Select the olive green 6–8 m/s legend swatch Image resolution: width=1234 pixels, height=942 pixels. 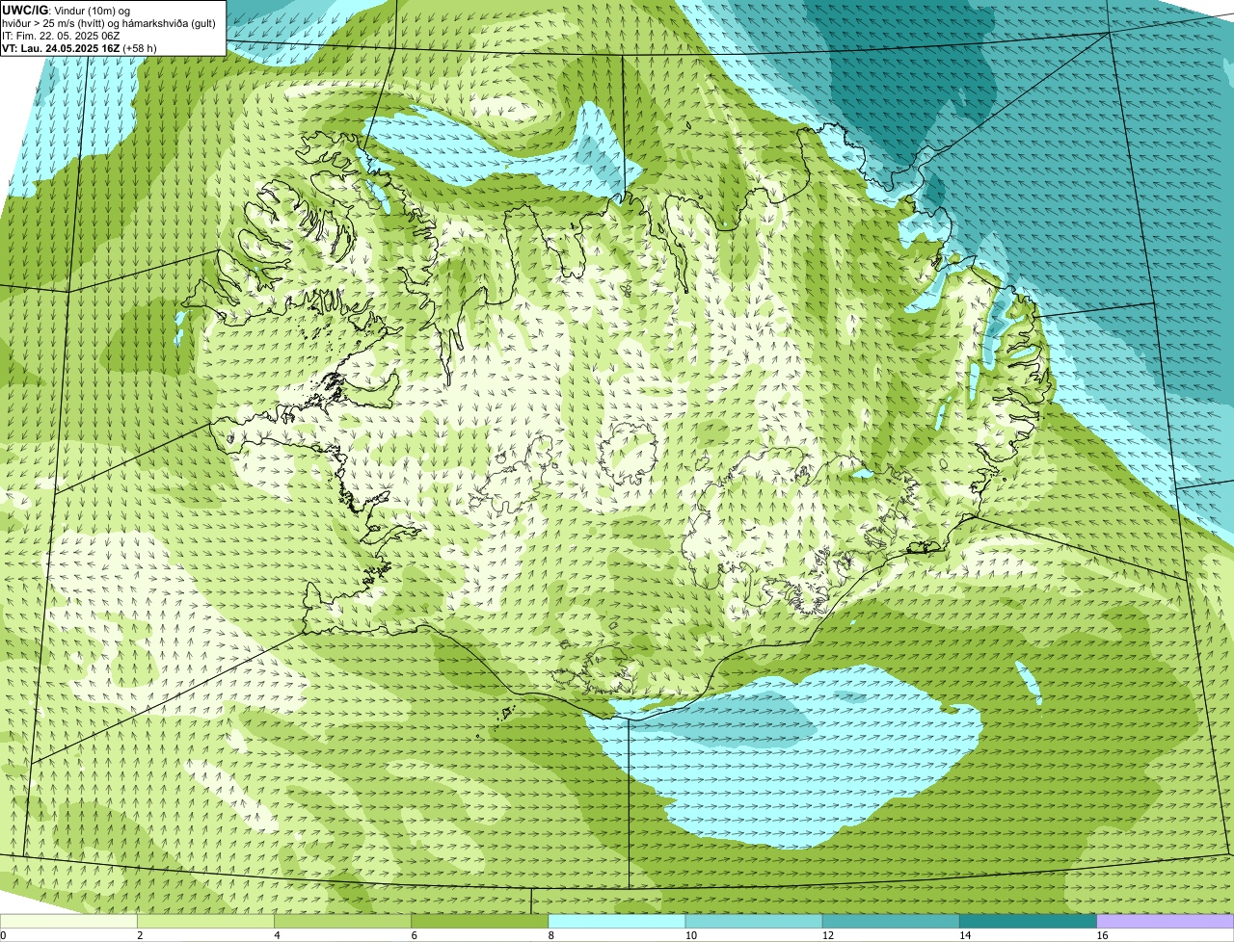pyautogui.click(x=480, y=921)
